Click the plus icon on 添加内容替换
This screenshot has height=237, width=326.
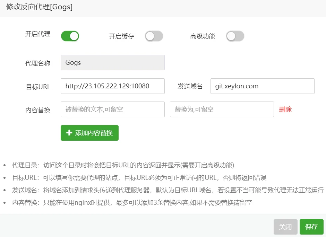tap(69, 133)
